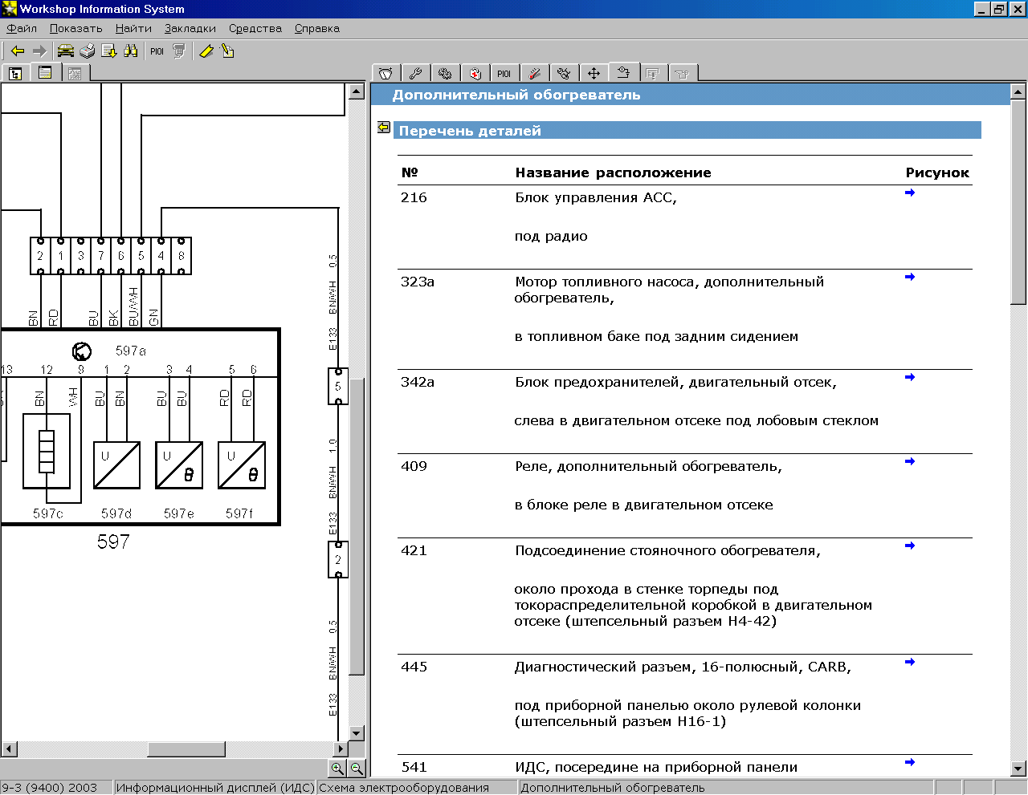Click the back icon beside Перечень деталей

pos(384,128)
